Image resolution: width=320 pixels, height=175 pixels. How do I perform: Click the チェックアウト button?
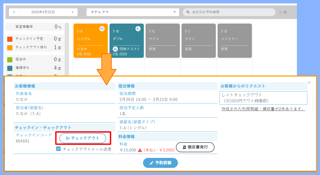pos(83,138)
